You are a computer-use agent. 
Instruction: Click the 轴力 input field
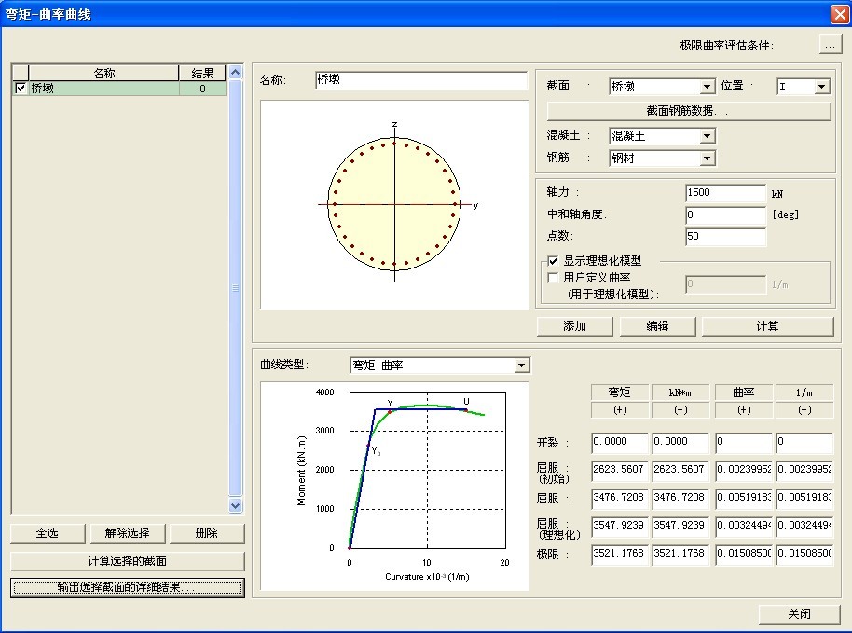[724, 193]
